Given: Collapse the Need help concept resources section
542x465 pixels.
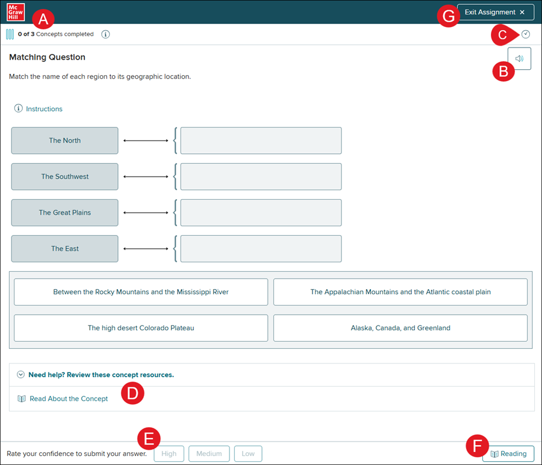Looking at the screenshot, I should tap(21, 375).
